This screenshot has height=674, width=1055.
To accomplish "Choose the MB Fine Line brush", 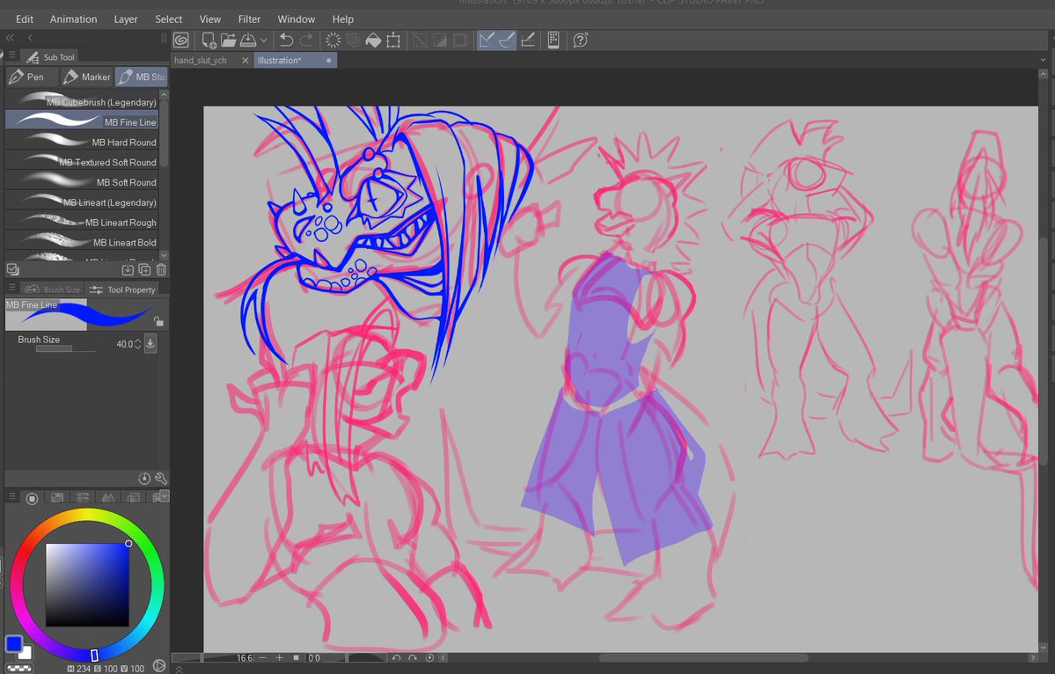I will (x=82, y=121).
